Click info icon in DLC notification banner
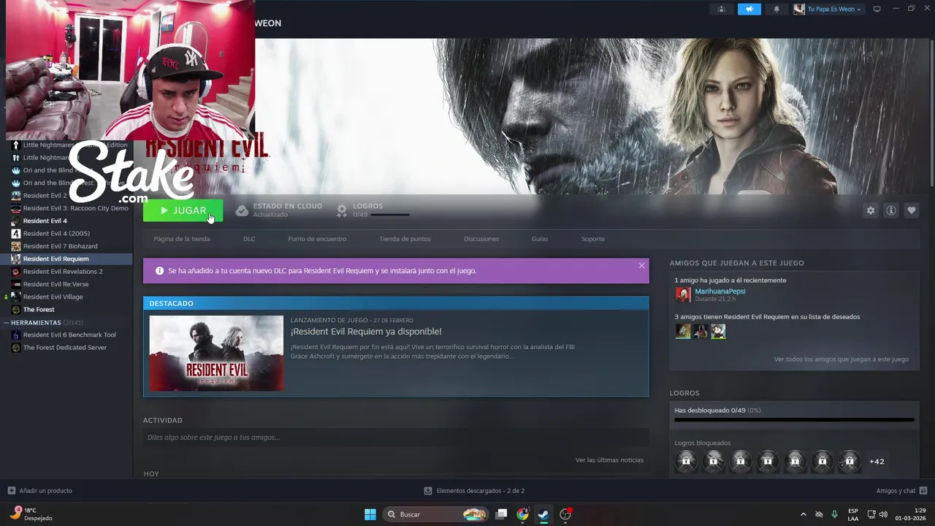Image resolution: width=935 pixels, height=526 pixels. (x=159, y=270)
